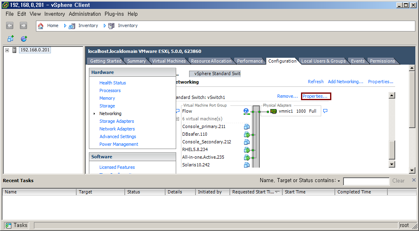Open Network Adapters under Hardware

click(x=117, y=129)
